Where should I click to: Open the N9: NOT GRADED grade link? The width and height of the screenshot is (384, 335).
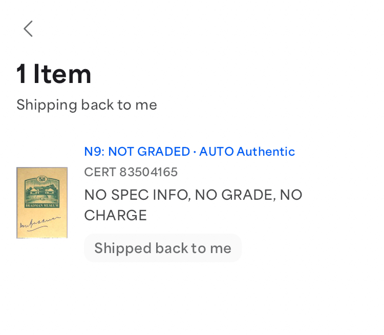pos(137,151)
